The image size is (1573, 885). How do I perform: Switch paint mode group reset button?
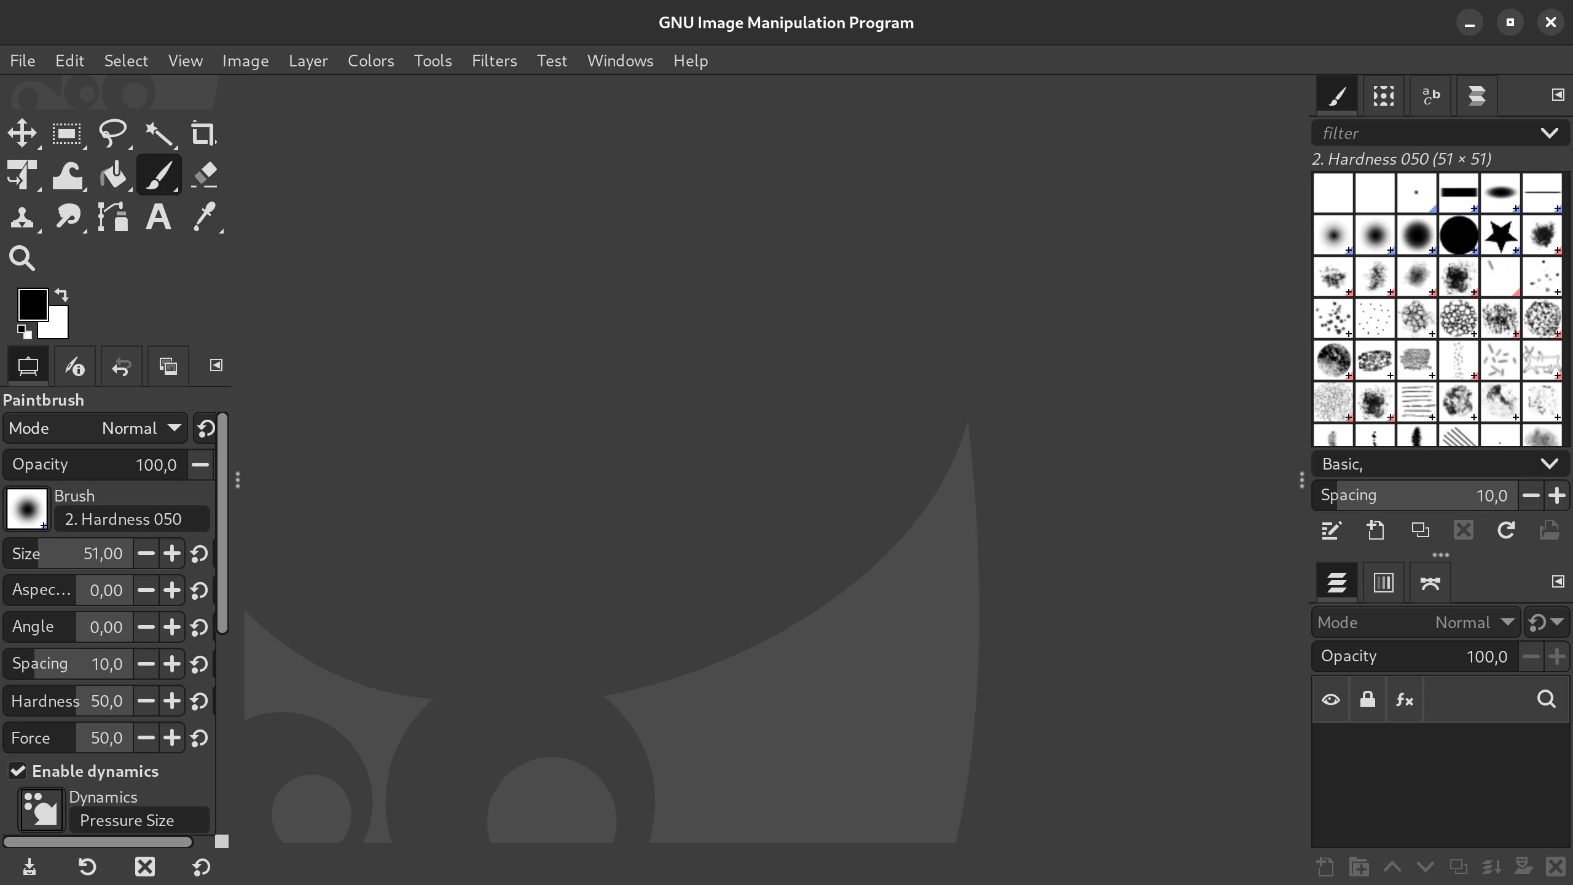point(205,428)
